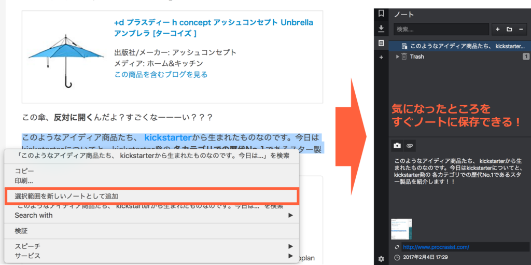
Task: Click into the note text body
Action: [x=458, y=171]
